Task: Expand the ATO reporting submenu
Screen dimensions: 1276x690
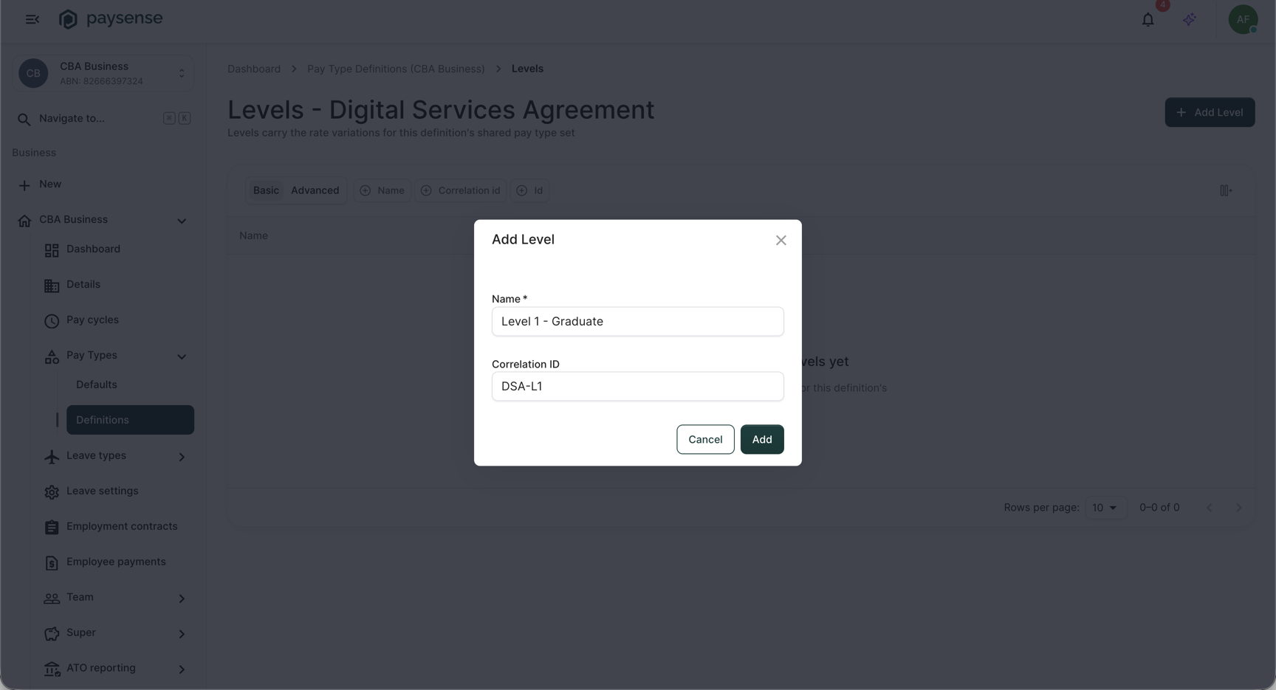Action: (x=182, y=669)
